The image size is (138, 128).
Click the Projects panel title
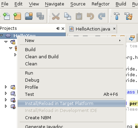pos(8,28)
